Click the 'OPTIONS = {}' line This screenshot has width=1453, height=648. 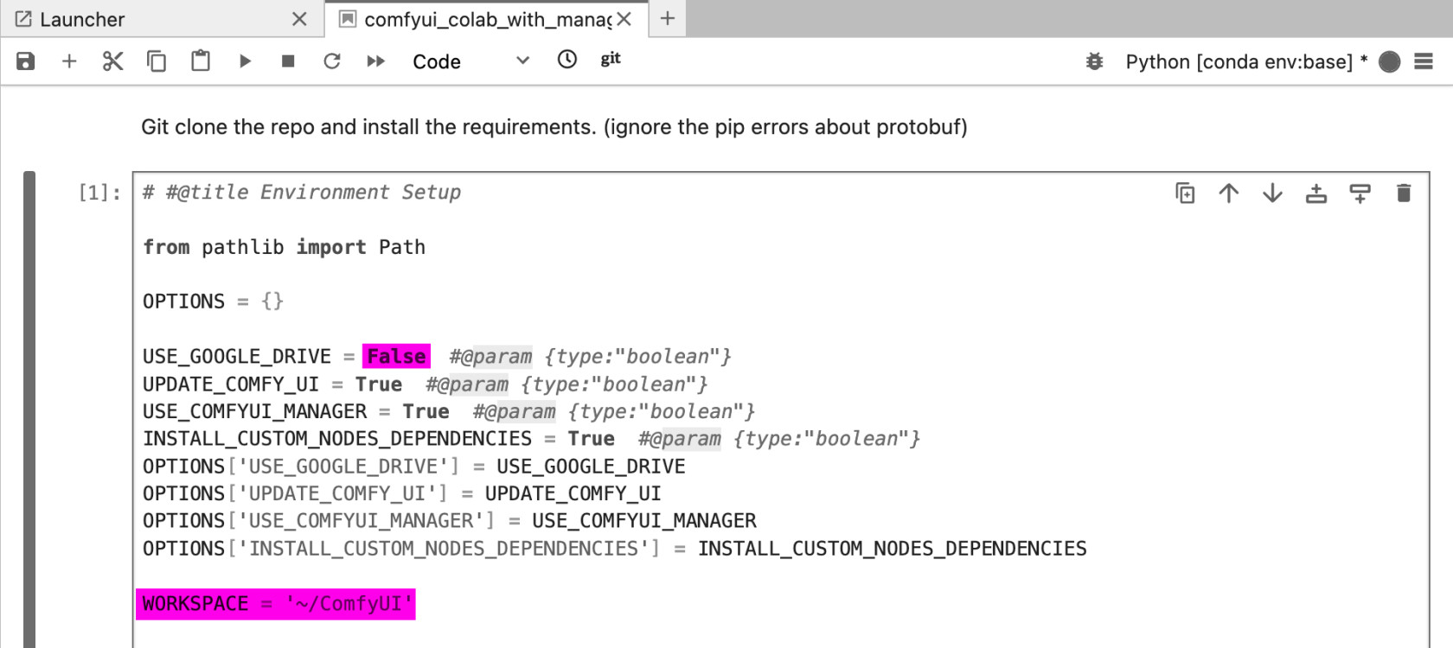point(213,302)
